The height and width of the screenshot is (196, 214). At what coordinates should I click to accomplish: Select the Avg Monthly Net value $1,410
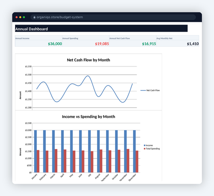193,44
